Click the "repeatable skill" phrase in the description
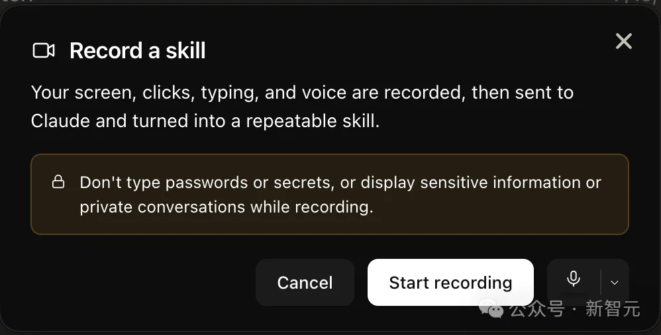The width and height of the screenshot is (661, 335). pos(311,121)
